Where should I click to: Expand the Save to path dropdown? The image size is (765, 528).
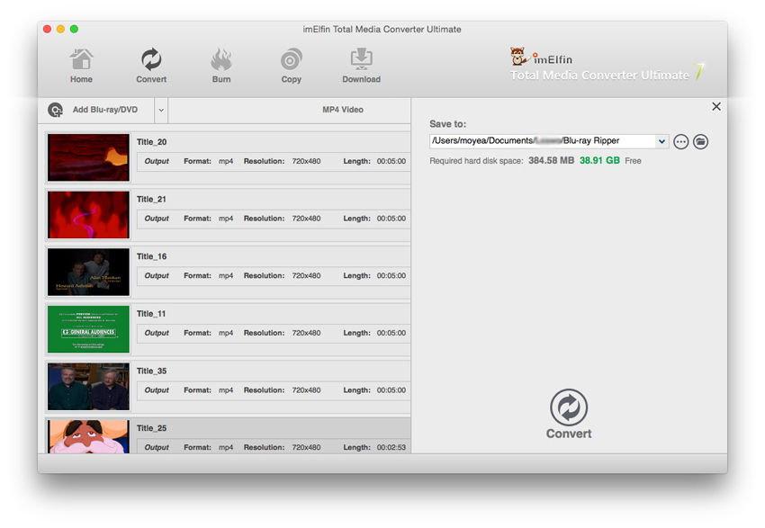click(x=661, y=141)
